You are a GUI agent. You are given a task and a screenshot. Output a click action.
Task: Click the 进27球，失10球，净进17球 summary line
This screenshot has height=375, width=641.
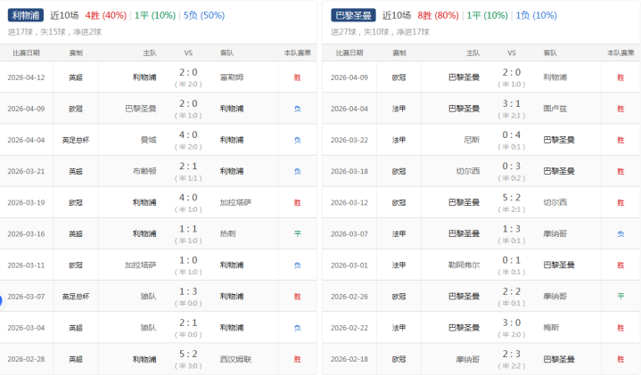[380, 32]
